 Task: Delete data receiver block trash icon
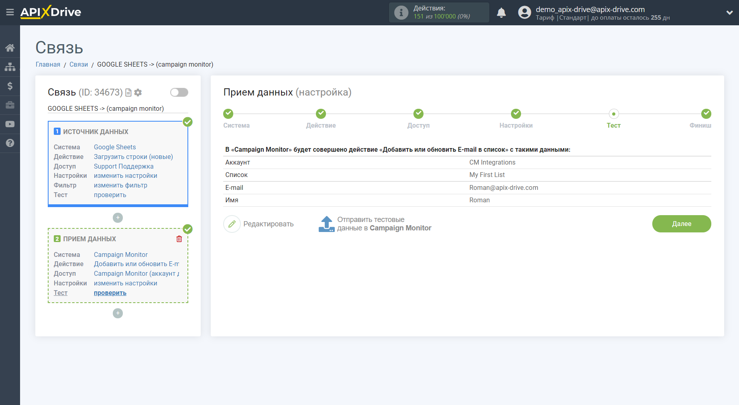(179, 239)
